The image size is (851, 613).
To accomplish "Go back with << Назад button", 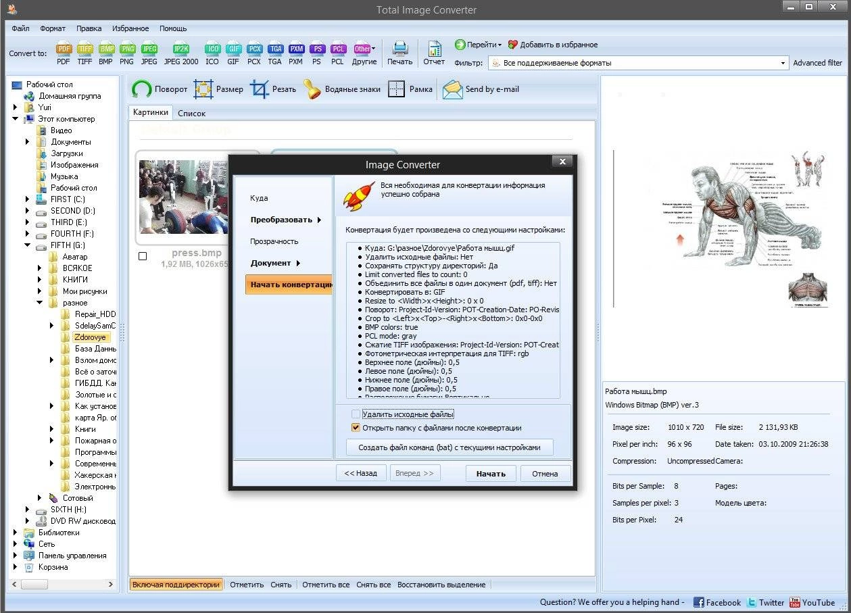I will click(x=361, y=473).
